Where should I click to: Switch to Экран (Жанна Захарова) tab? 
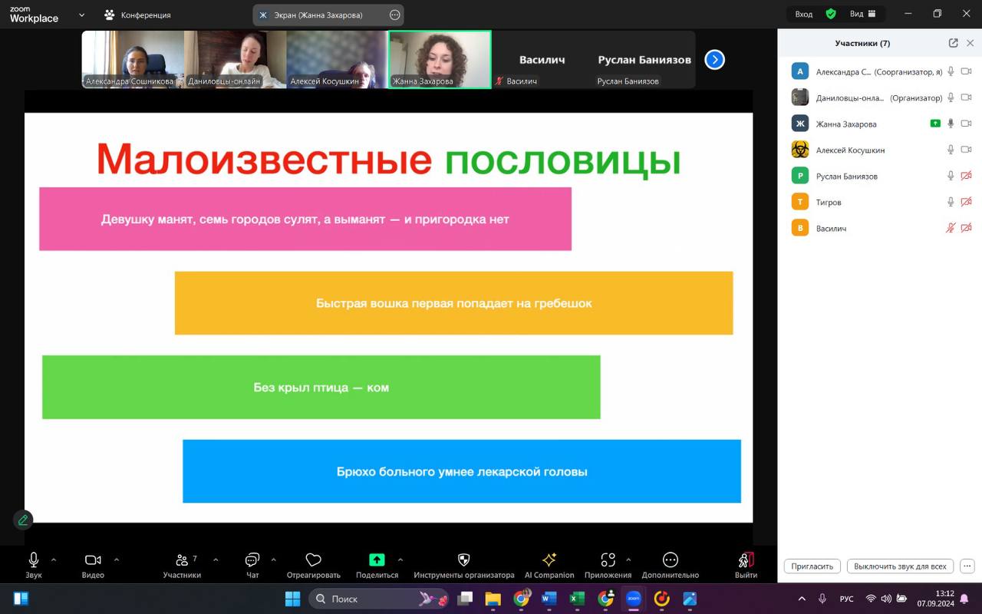328,15
